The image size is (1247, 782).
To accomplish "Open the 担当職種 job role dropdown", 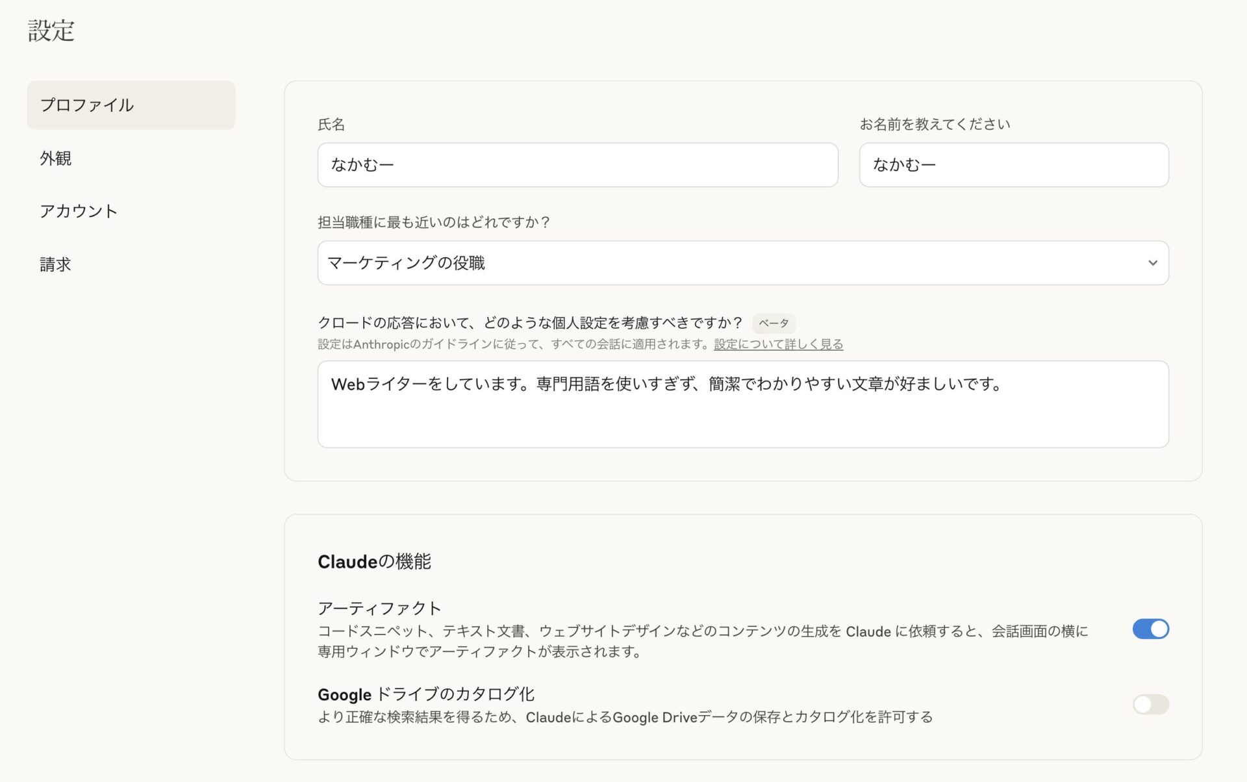I will point(743,263).
